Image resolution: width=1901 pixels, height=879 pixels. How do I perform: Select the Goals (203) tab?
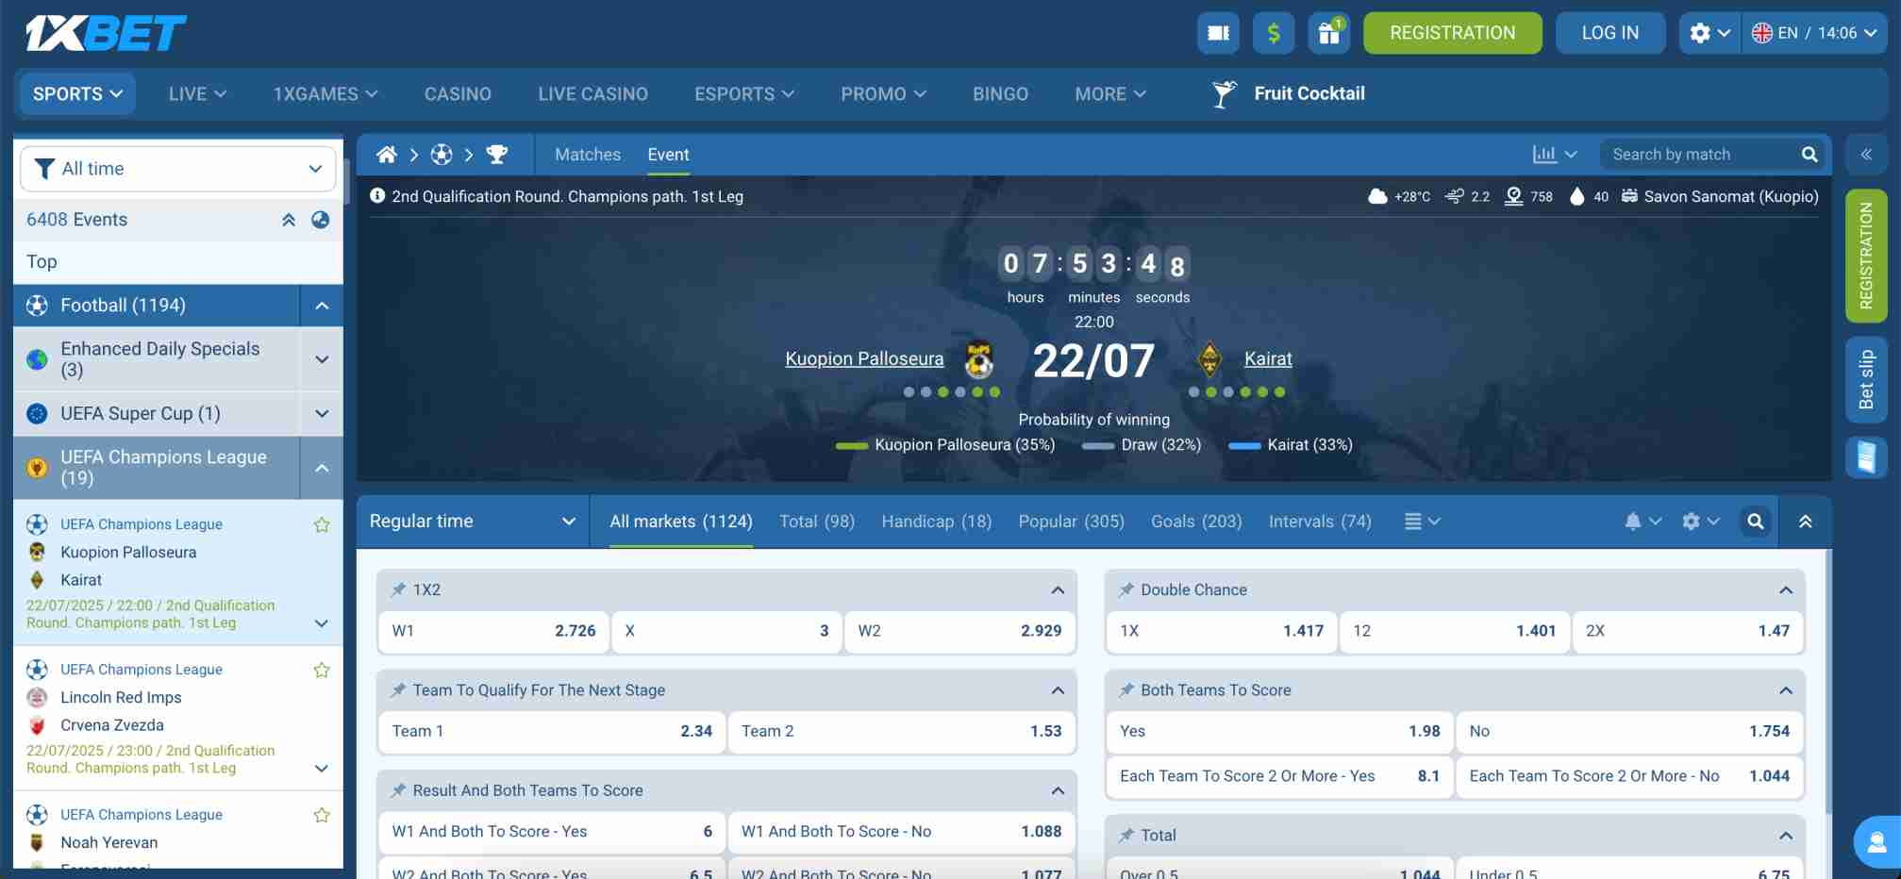[1196, 522]
